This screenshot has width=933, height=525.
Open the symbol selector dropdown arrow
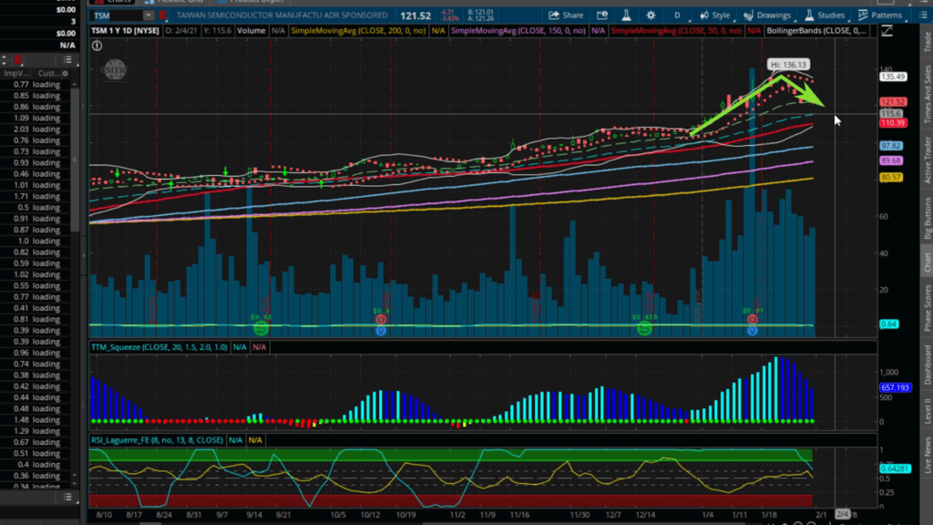pos(149,15)
